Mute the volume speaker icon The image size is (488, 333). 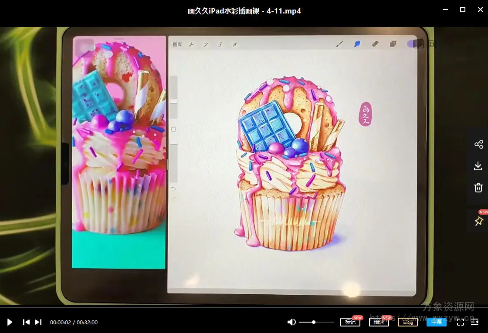[x=291, y=322]
